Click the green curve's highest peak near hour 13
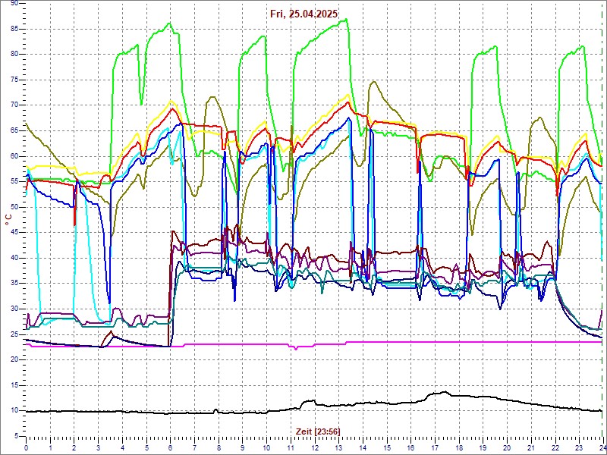607x455 pixels. (345, 20)
